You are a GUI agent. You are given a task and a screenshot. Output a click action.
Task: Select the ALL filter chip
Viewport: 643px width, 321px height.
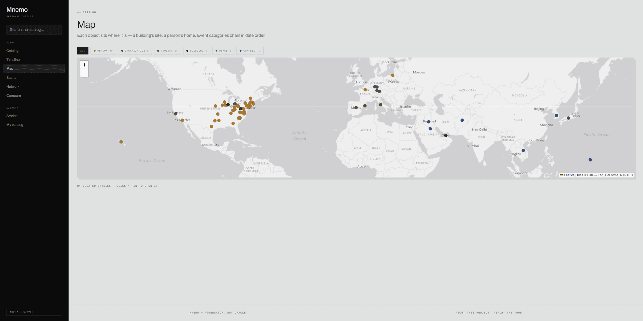83,51
